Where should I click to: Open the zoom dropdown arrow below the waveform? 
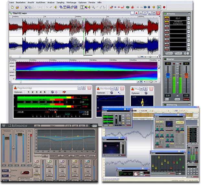(142, 57)
